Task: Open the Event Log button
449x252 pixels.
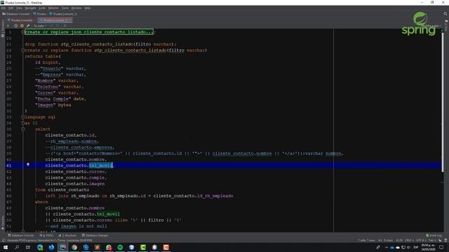Action: (x=434, y=235)
